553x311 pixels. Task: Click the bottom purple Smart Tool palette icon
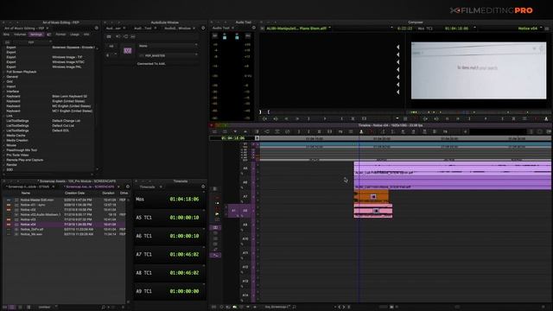pos(215,255)
